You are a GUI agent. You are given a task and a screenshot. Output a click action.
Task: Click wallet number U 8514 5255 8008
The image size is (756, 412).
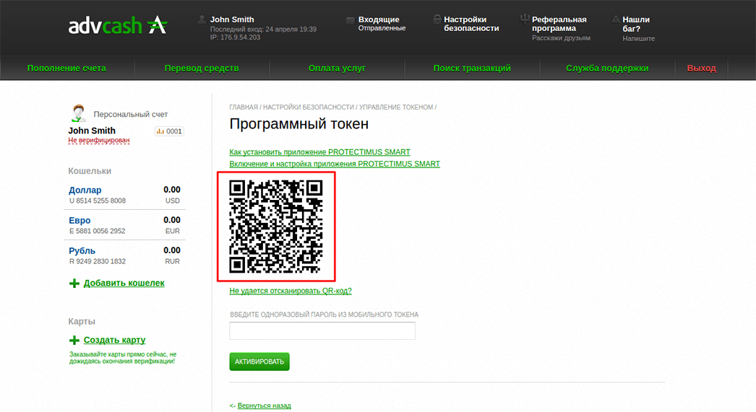pos(98,201)
